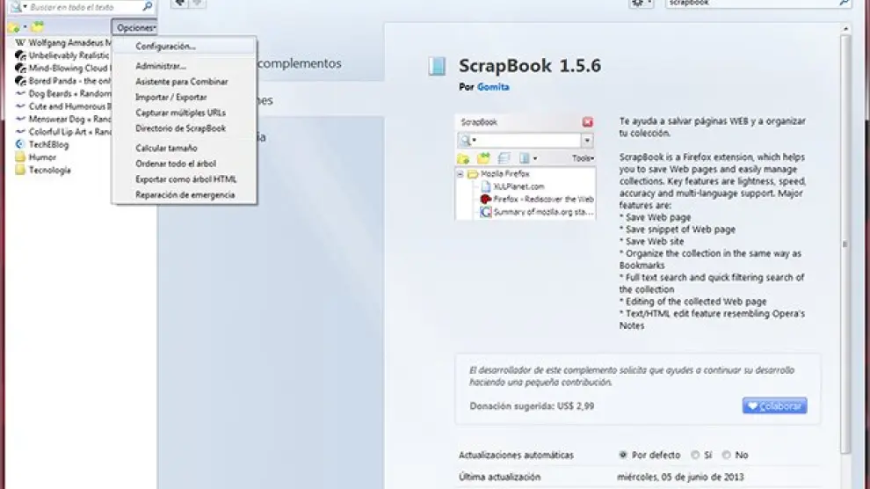This screenshot has width=870, height=489.
Task: Open the Opciones dropdown menu
Action: (135, 28)
